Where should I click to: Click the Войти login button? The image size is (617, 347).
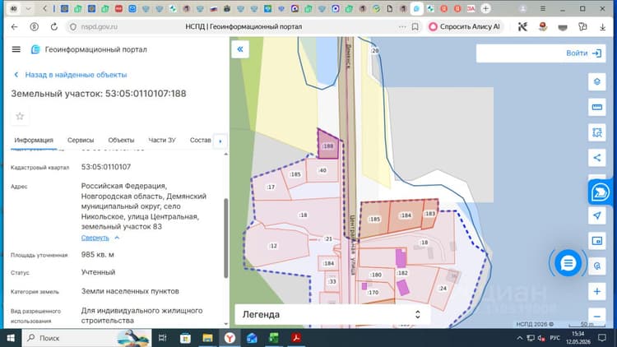point(584,53)
